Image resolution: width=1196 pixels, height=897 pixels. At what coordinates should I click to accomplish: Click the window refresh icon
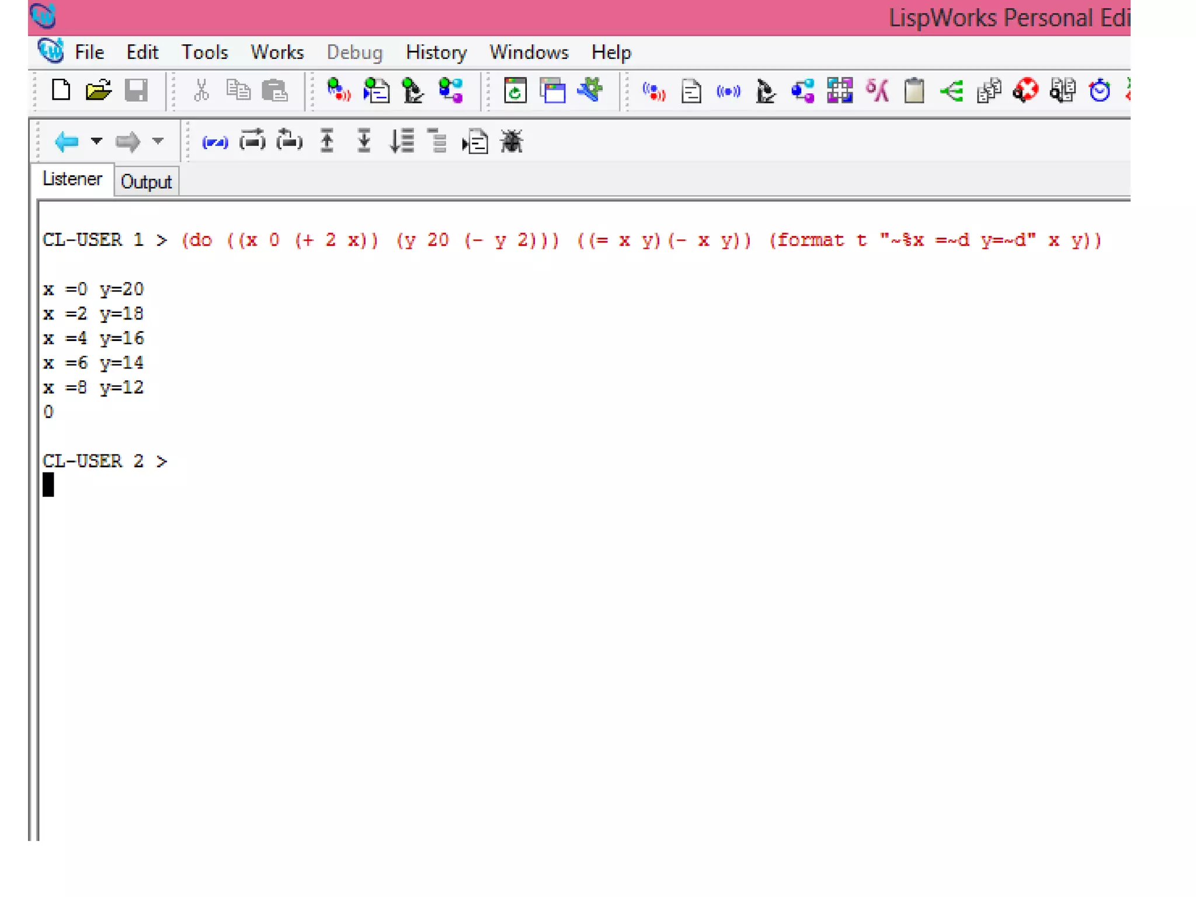[515, 91]
